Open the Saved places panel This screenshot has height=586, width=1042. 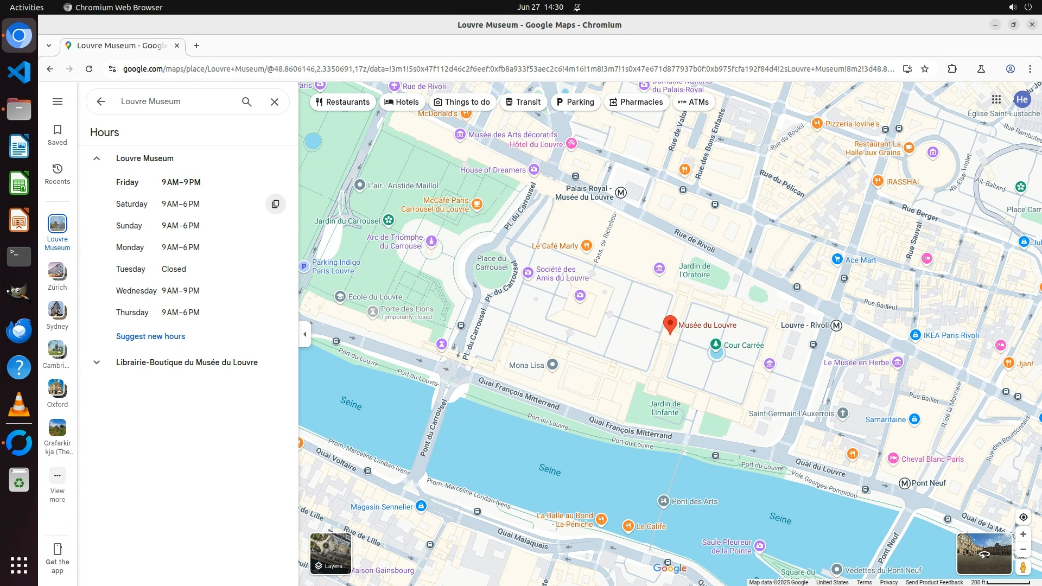tap(58, 135)
